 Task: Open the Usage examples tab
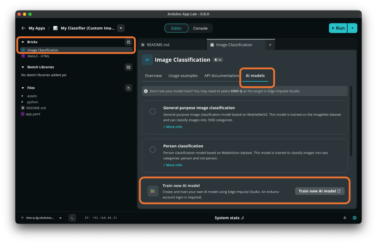[x=183, y=75]
